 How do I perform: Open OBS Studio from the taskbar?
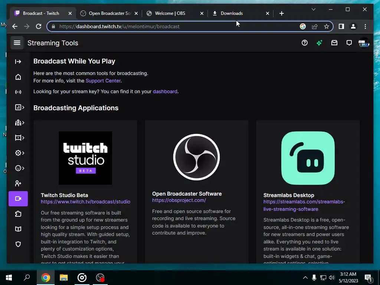[100, 278]
